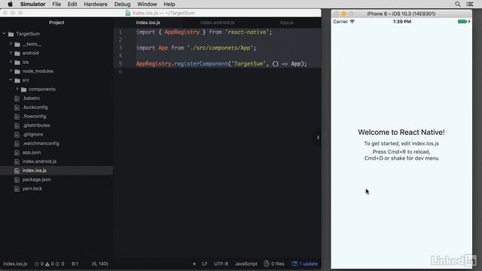Switch to the App.js editor tab
The image size is (482, 271).
[286, 23]
